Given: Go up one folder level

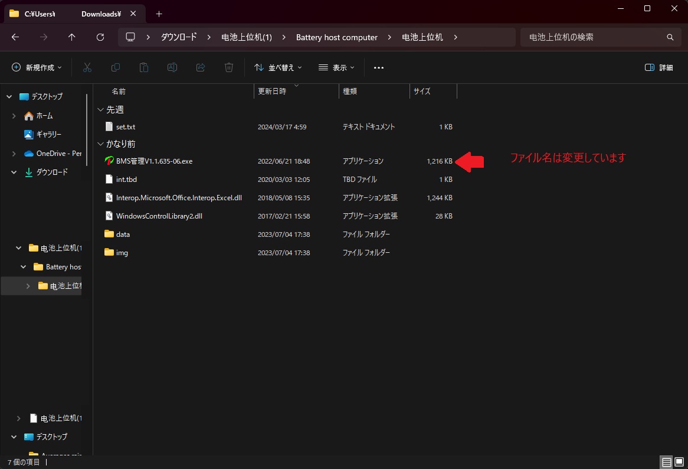Looking at the screenshot, I should click(x=71, y=37).
